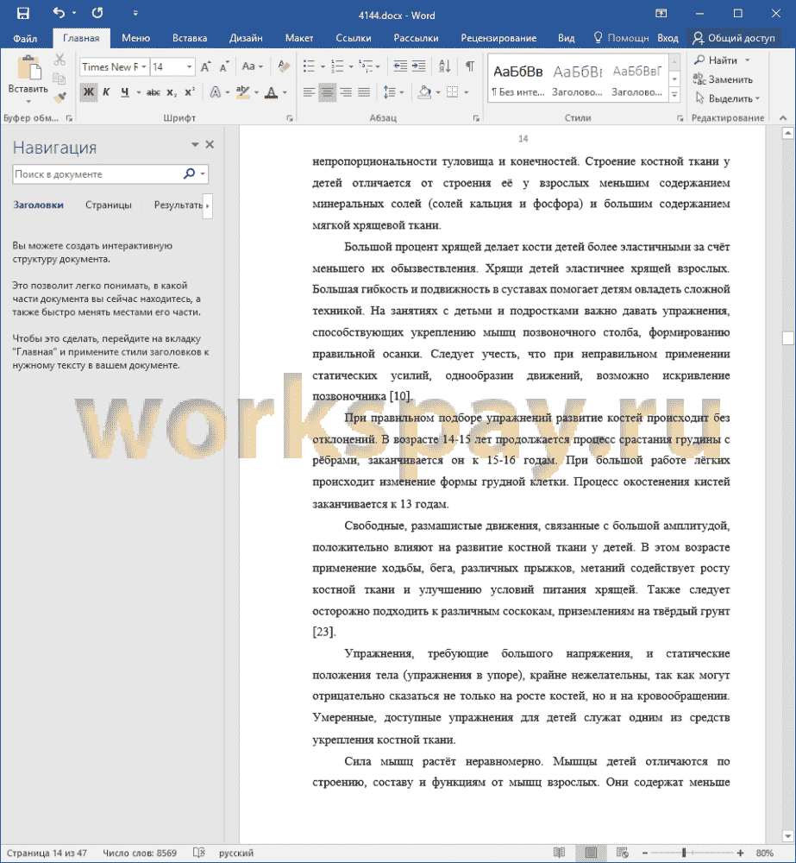Image resolution: width=796 pixels, height=863 pixels.
Task: Toggle italic formatting
Action: (106, 92)
